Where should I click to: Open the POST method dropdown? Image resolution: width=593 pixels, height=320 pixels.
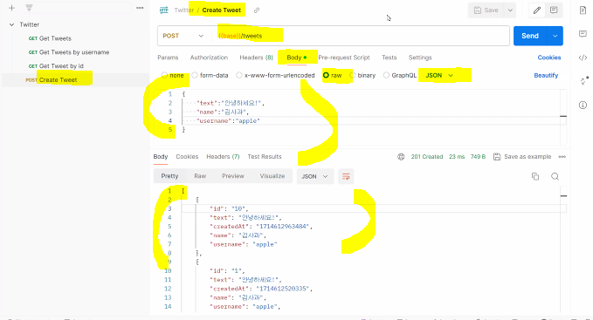pyautogui.click(x=183, y=36)
